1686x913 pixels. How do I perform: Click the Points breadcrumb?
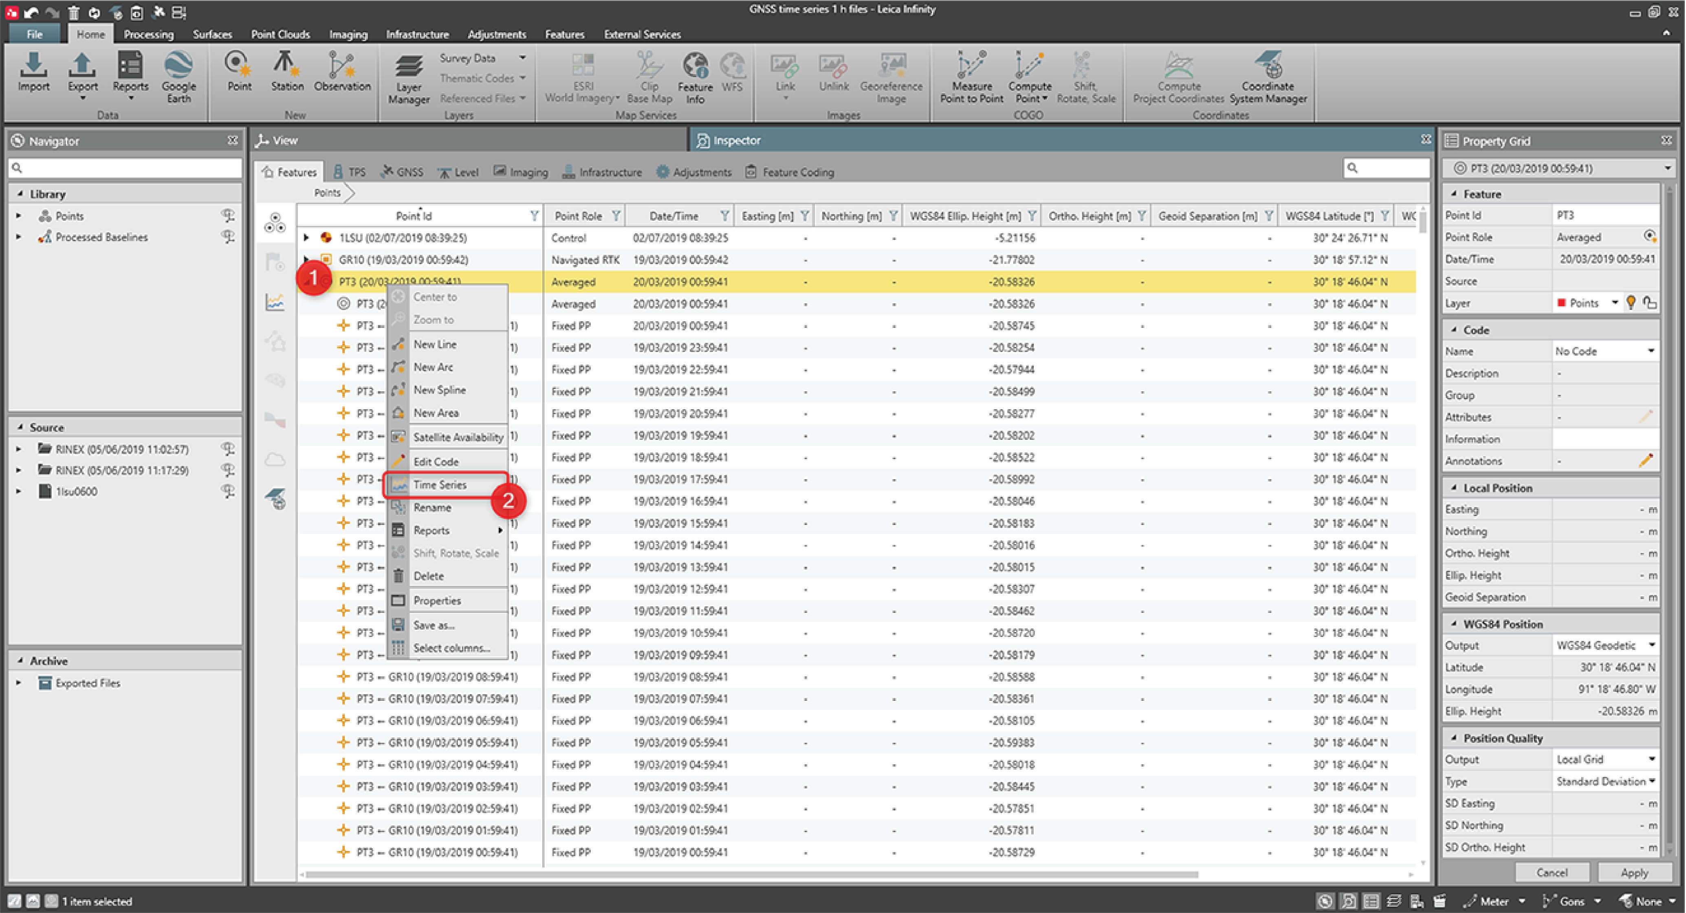coord(327,192)
